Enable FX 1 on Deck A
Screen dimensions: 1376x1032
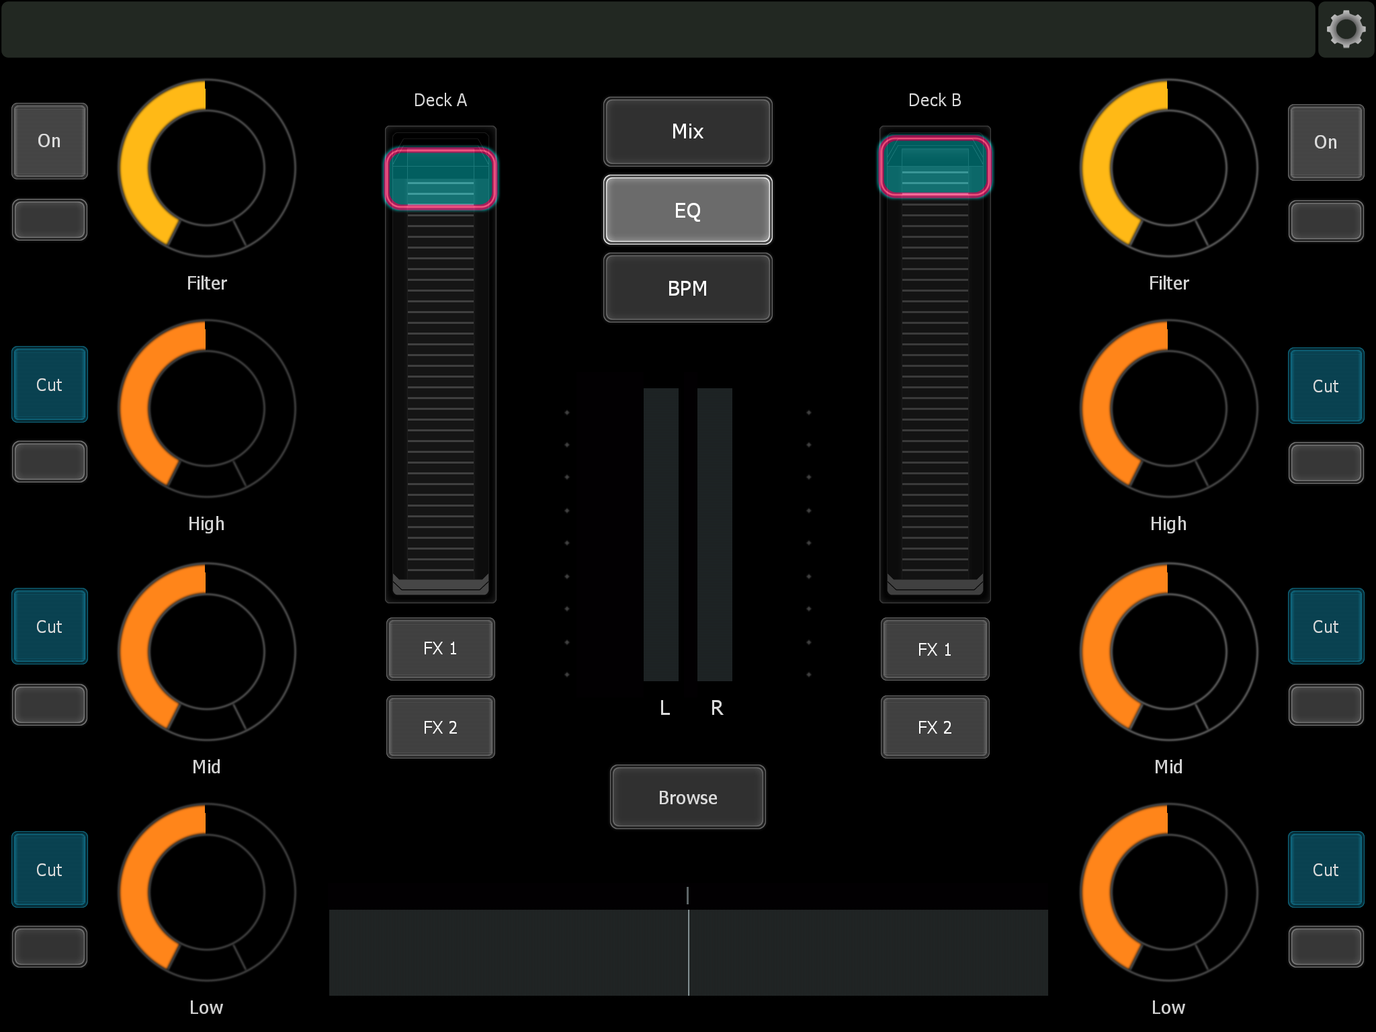click(x=441, y=649)
